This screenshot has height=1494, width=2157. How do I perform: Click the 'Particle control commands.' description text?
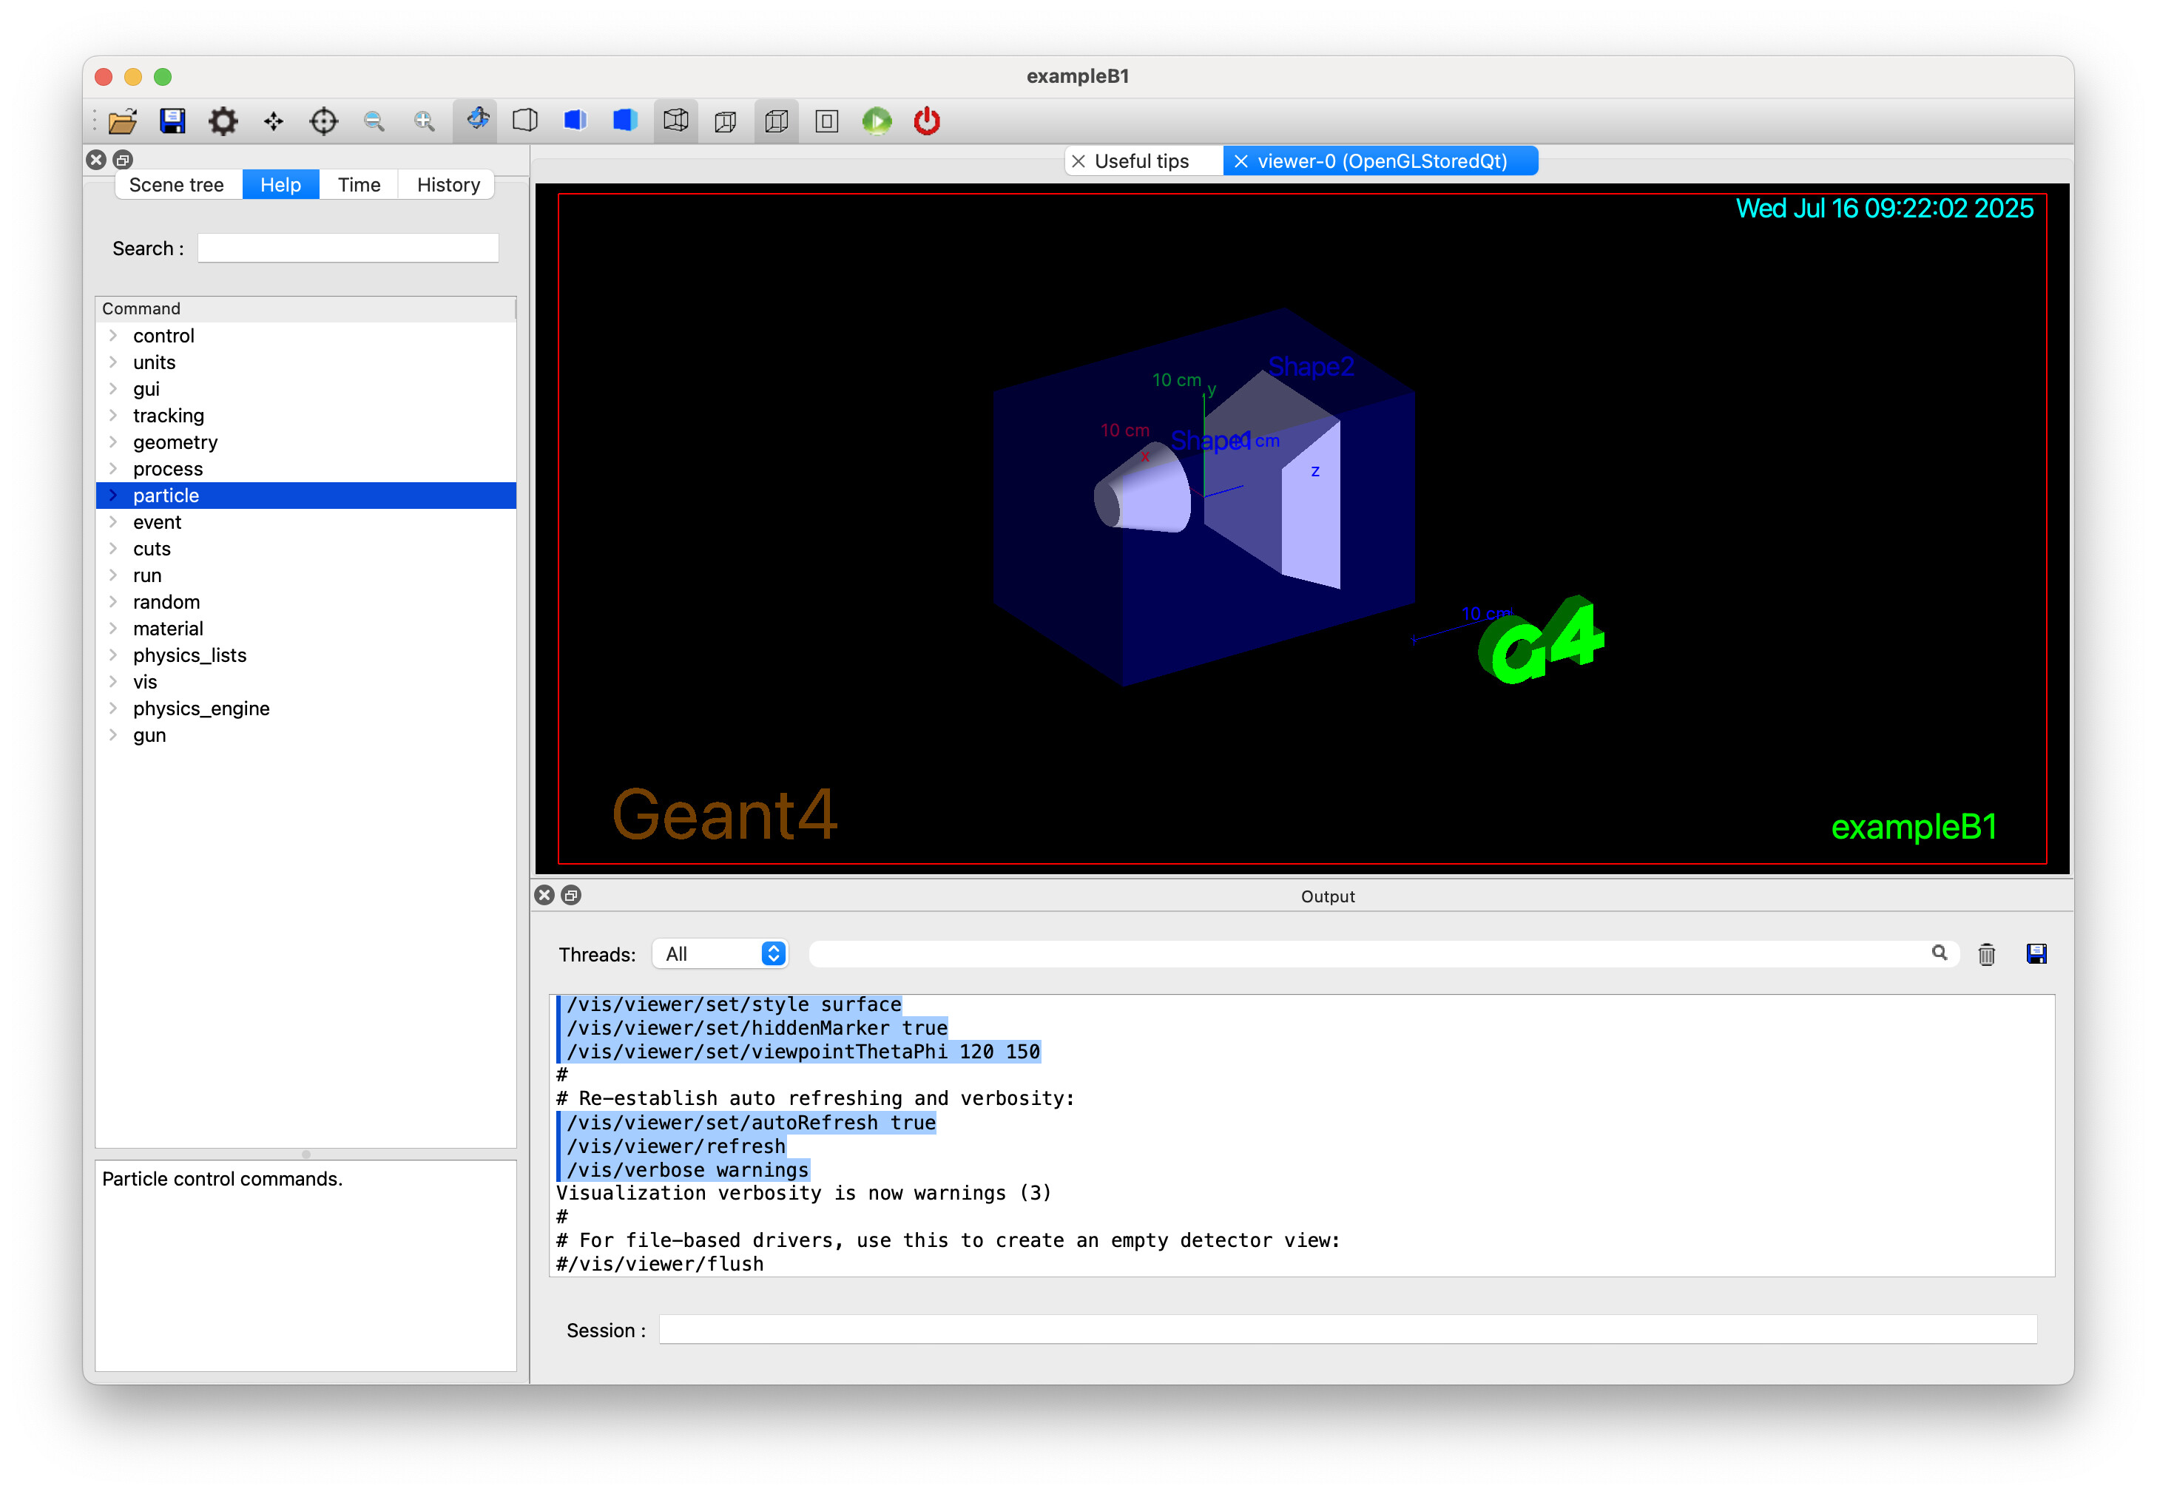point(222,1178)
